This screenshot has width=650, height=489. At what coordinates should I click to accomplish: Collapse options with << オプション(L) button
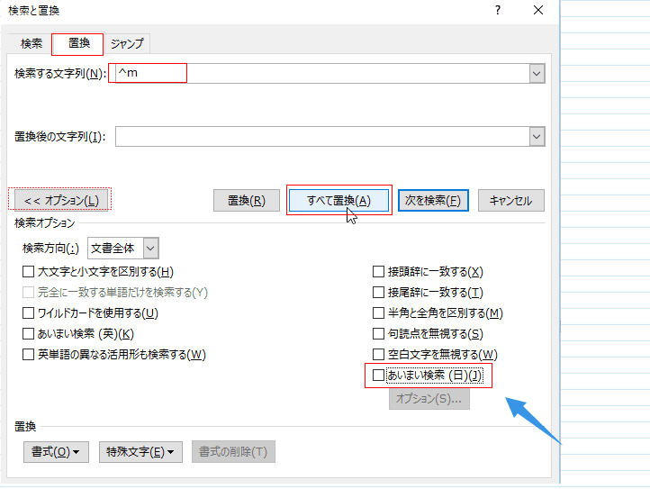coord(61,200)
